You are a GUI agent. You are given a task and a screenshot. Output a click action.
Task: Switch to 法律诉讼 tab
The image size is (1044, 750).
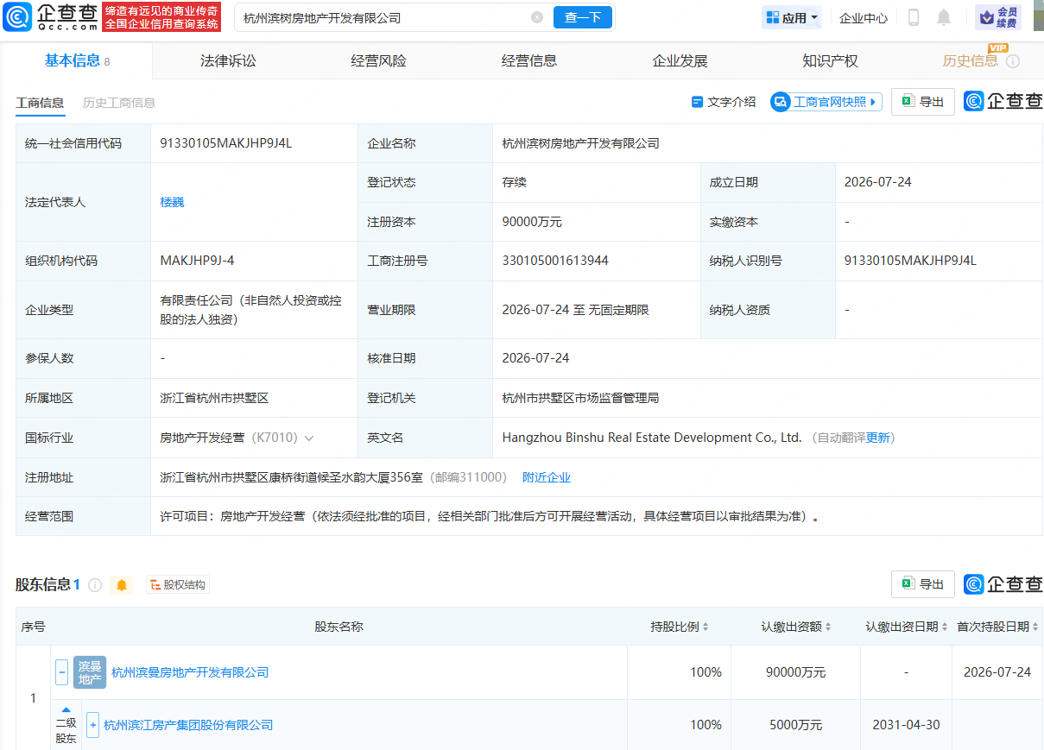[x=228, y=60]
